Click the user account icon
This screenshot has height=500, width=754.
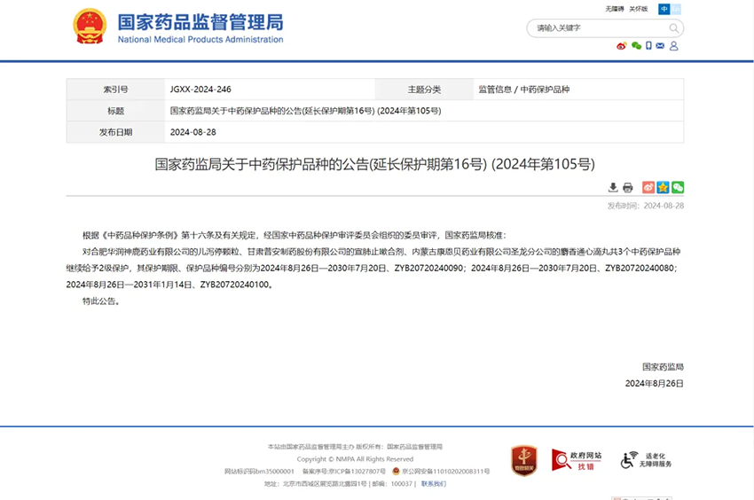click(674, 46)
